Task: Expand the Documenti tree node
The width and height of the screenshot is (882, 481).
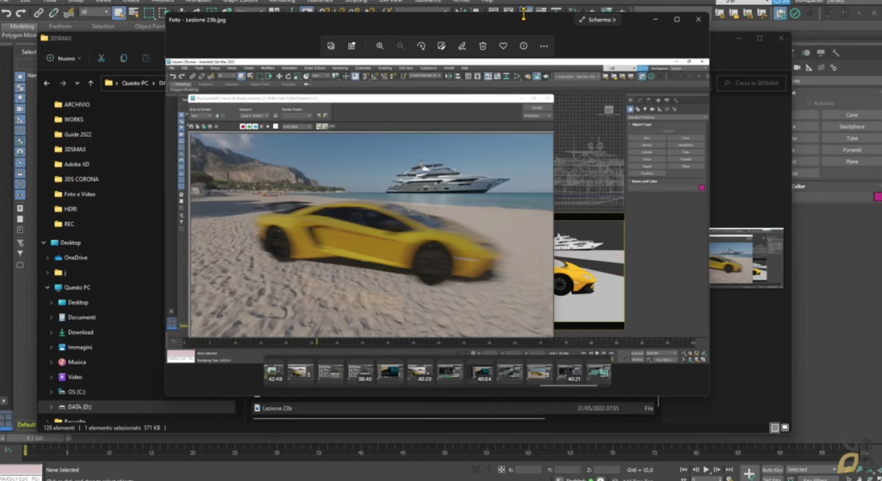Action: tap(51, 318)
